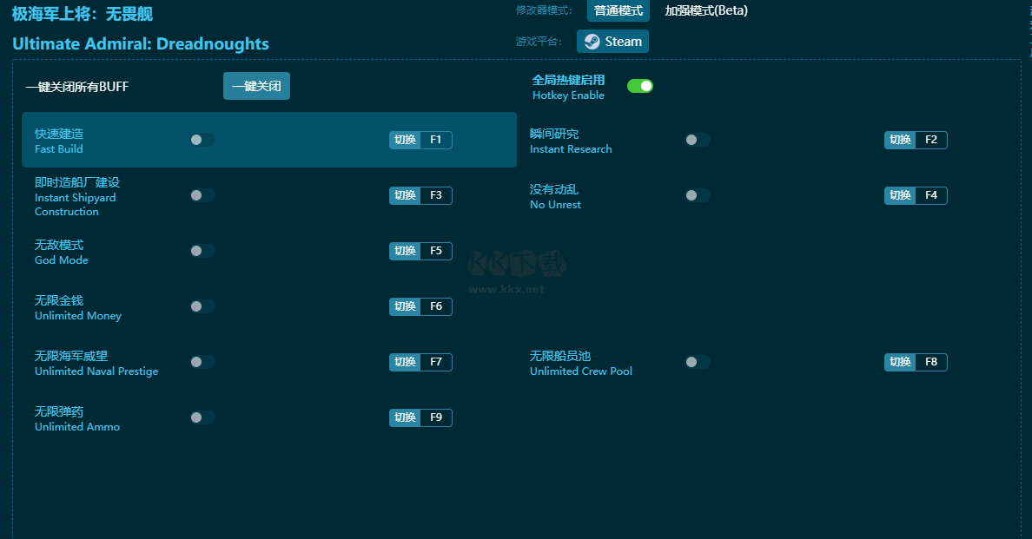Click the 切换 button for F8 hotkey
Screen dimensions: 1032x539
pos(900,362)
